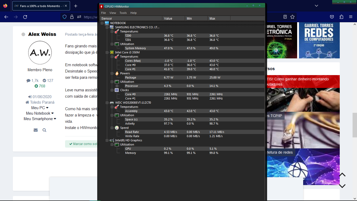Click the Samsung motherboard icon

(112, 27)
